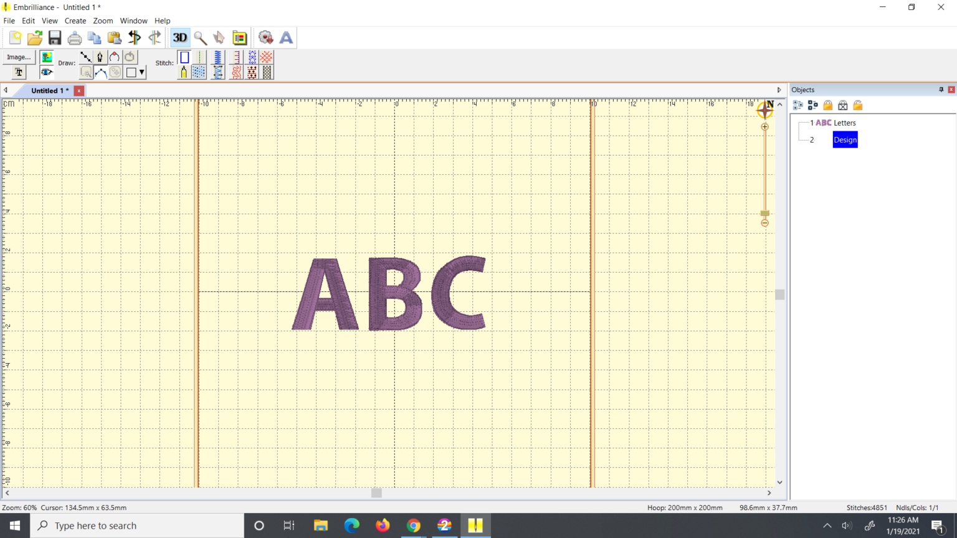
Task: Click the horizontal flip design icon
Action: [x=135, y=37]
